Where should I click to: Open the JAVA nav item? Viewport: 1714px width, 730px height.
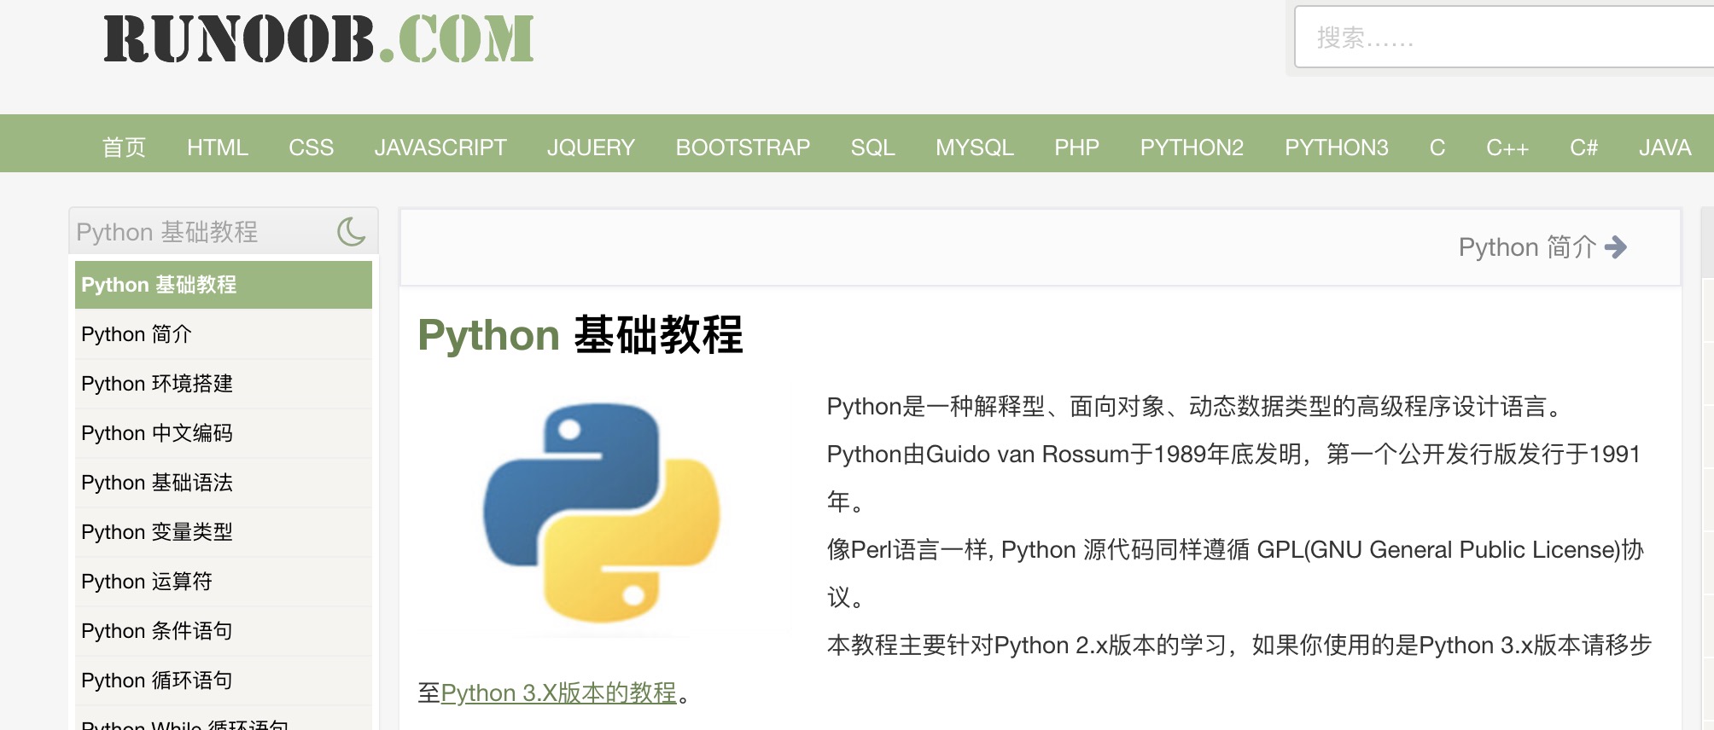1664,148
